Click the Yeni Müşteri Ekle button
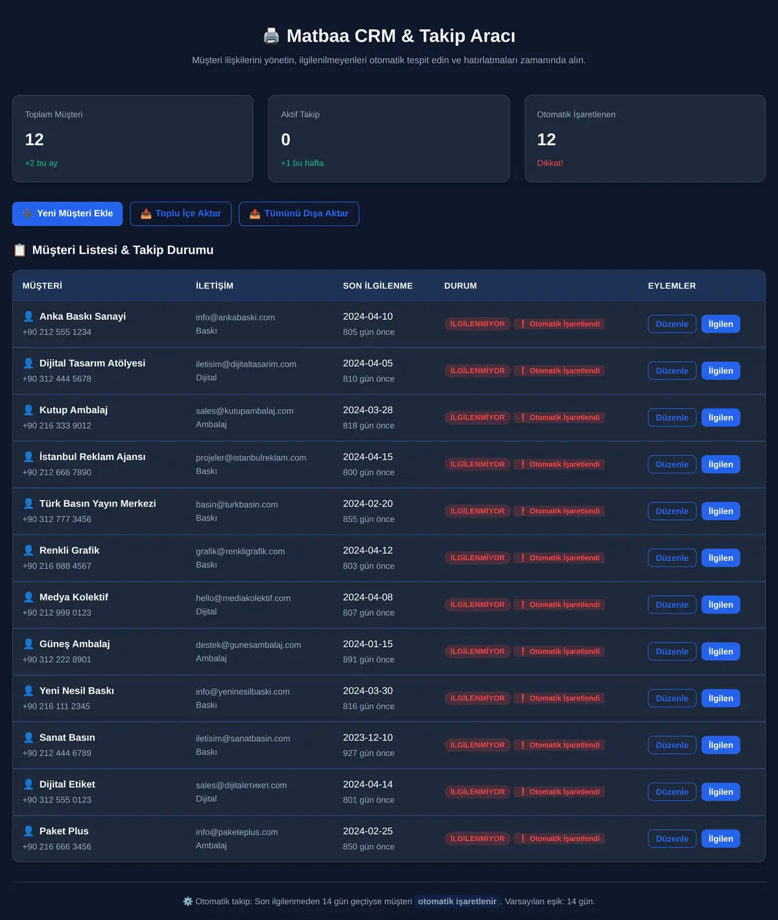The width and height of the screenshot is (778, 920). pos(67,214)
